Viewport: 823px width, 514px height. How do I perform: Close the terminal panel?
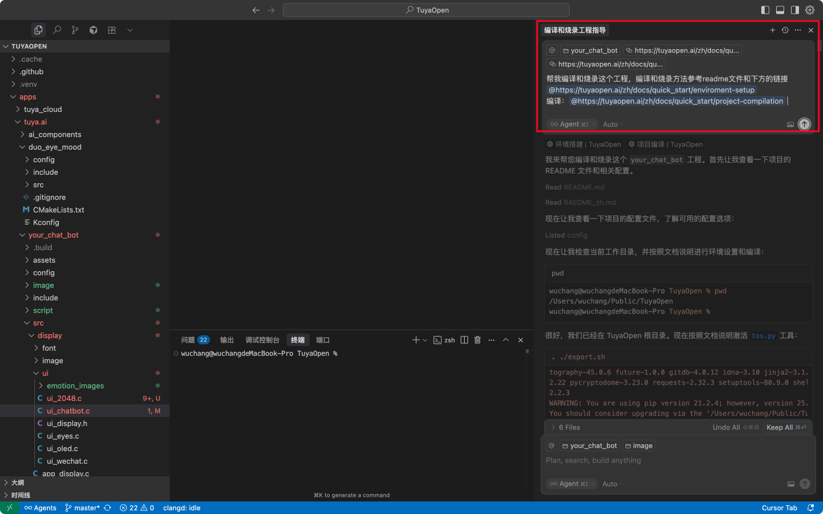point(521,340)
